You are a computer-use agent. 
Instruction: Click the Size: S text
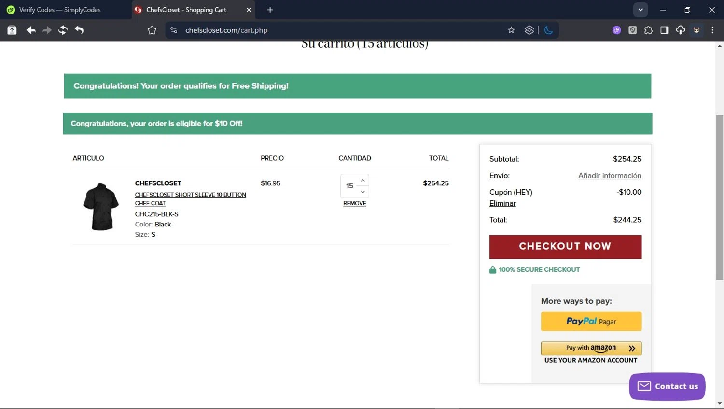(145, 235)
